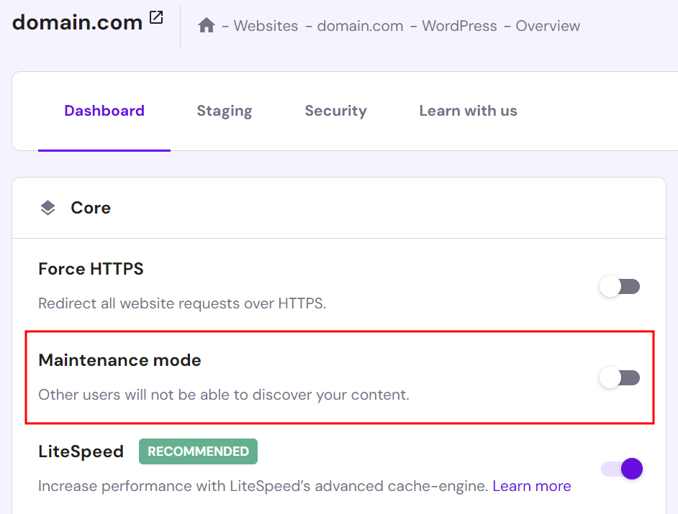This screenshot has width=678, height=514.
Task: Open the Learn with us tab
Action: [468, 111]
